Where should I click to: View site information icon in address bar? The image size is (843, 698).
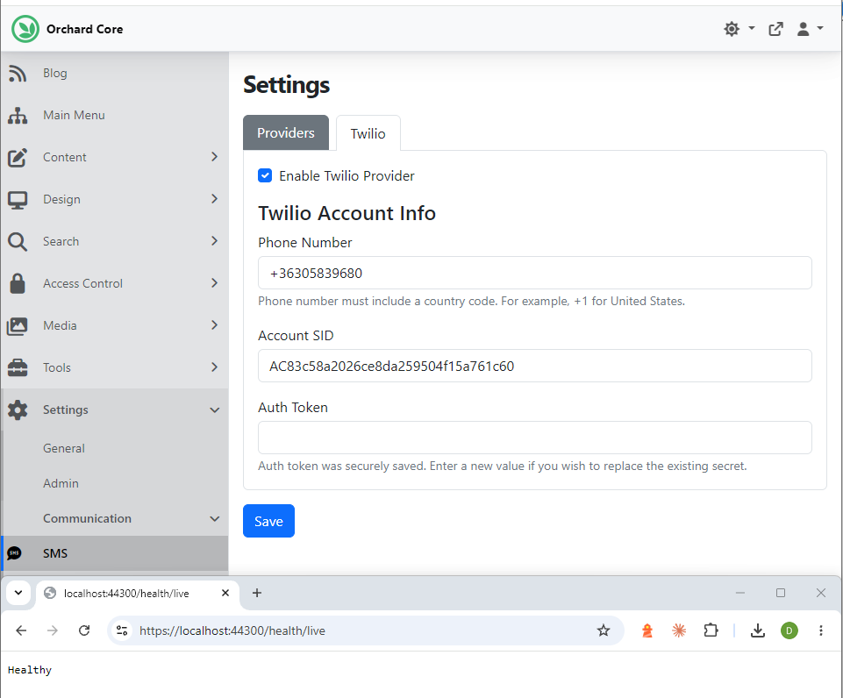tap(122, 630)
